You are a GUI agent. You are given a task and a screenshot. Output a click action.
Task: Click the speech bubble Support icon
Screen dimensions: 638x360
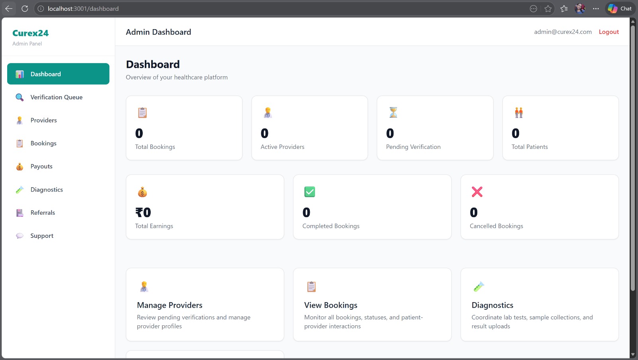(20, 236)
